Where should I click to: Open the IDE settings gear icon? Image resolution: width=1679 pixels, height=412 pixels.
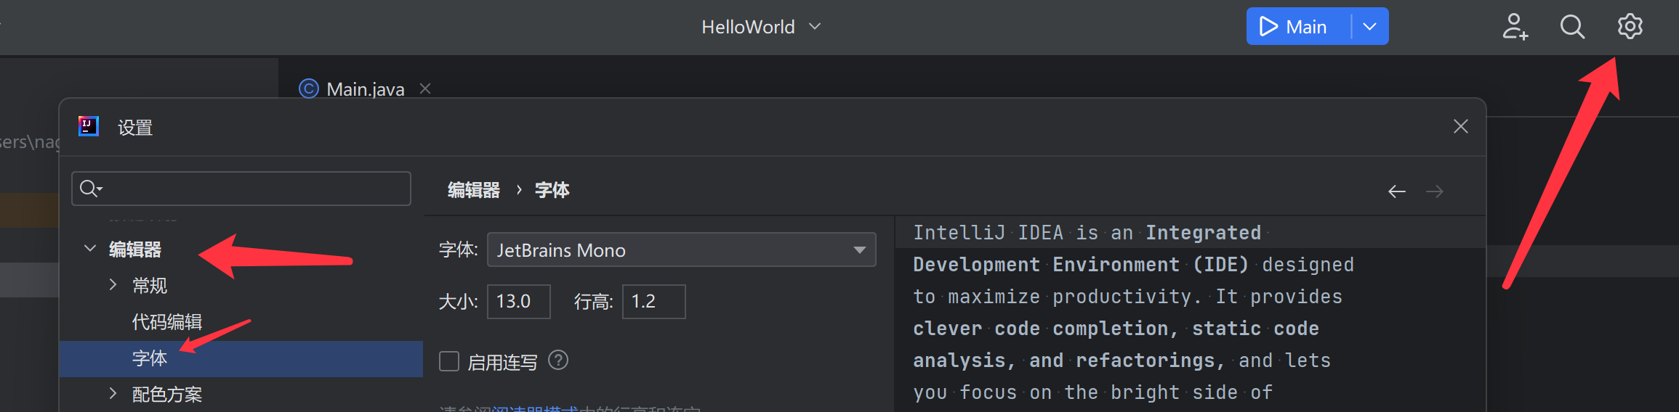click(1630, 27)
